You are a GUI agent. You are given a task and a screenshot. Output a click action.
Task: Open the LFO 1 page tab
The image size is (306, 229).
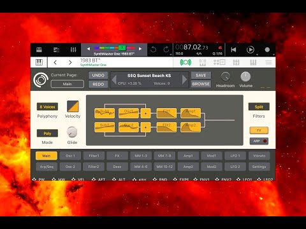(235, 156)
